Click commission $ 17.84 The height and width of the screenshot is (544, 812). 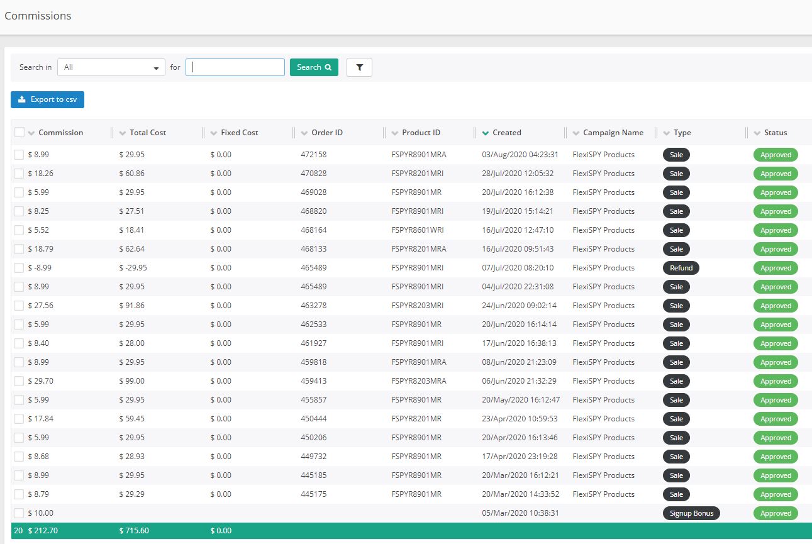40,419
